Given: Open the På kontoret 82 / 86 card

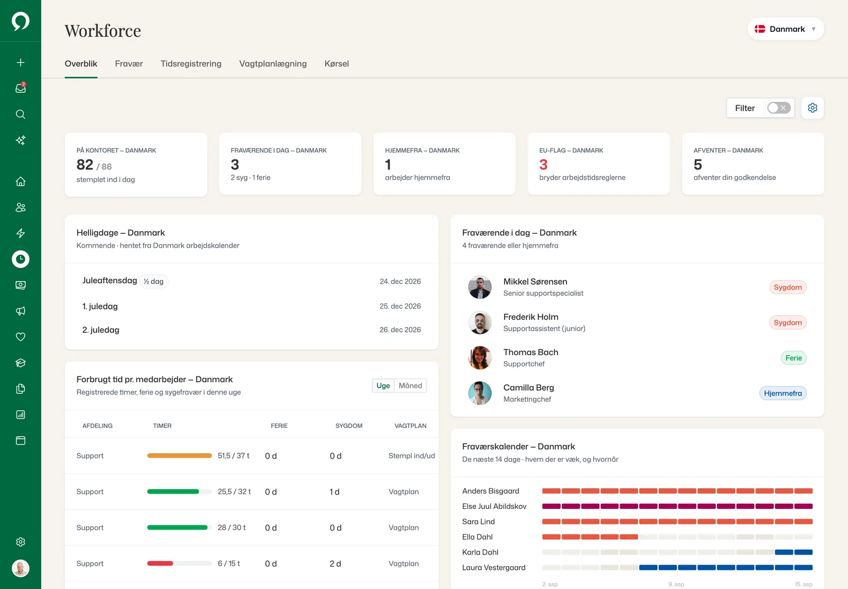Looking at the screenshot, I should 136,164.
